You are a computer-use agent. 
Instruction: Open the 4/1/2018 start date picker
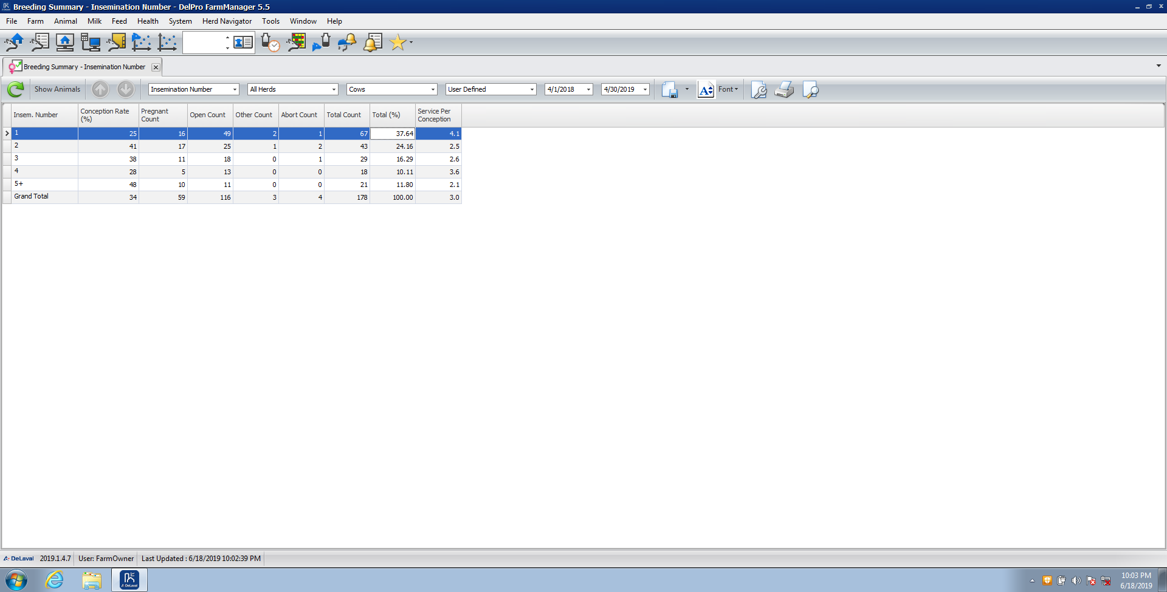pyautogui.click(x=588, y=90)
